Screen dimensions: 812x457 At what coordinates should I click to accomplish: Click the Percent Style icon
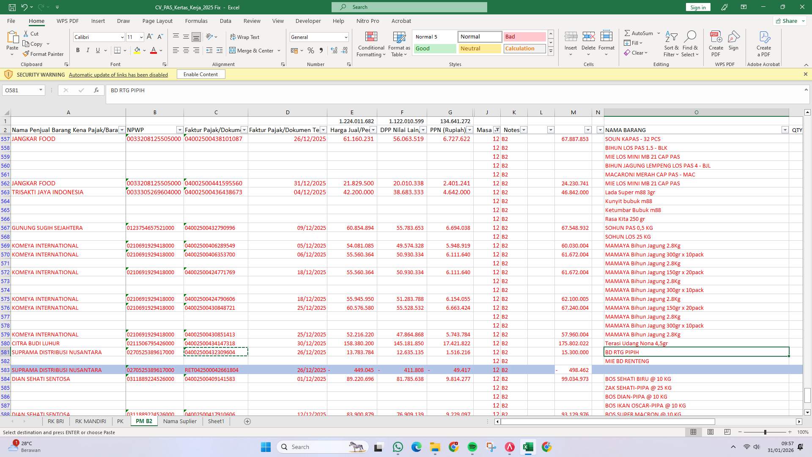pos(311,50)
